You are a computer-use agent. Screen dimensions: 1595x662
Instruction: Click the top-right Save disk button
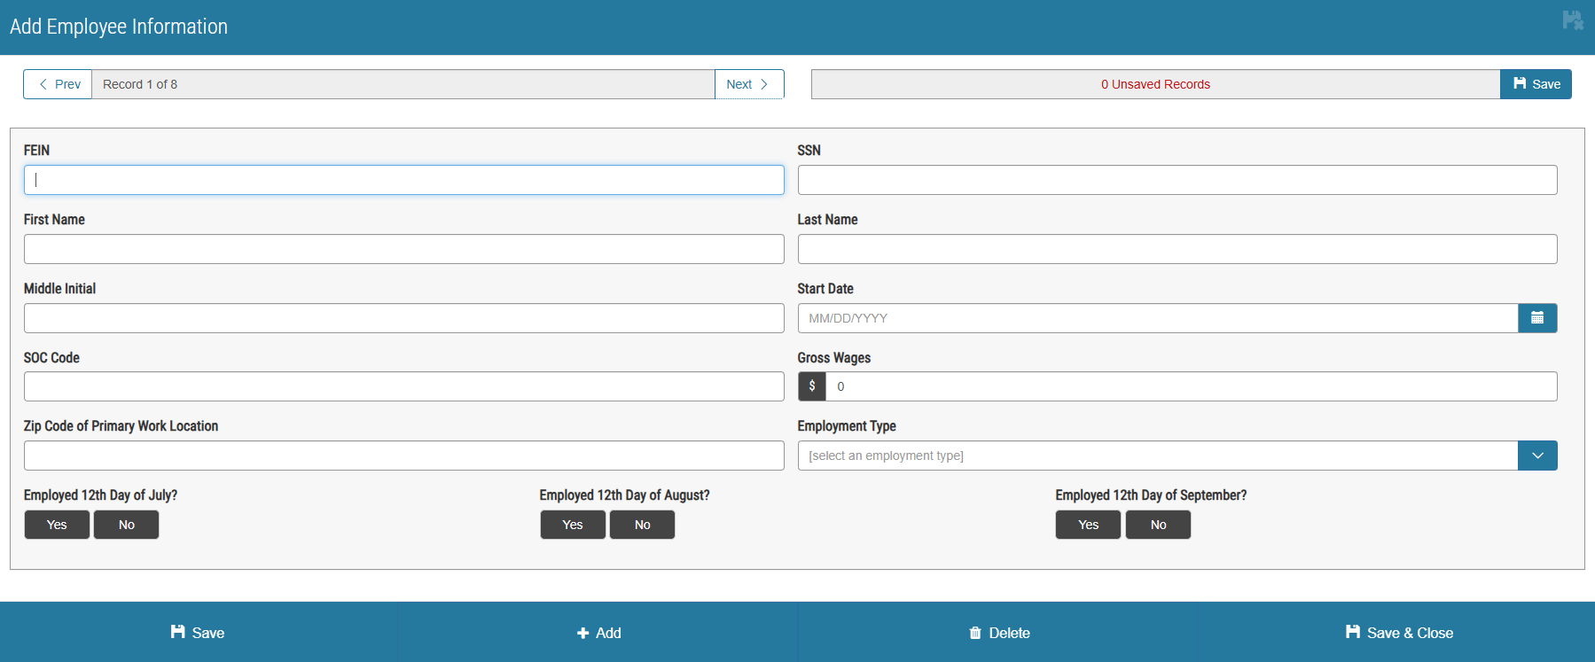[1536, 84]
